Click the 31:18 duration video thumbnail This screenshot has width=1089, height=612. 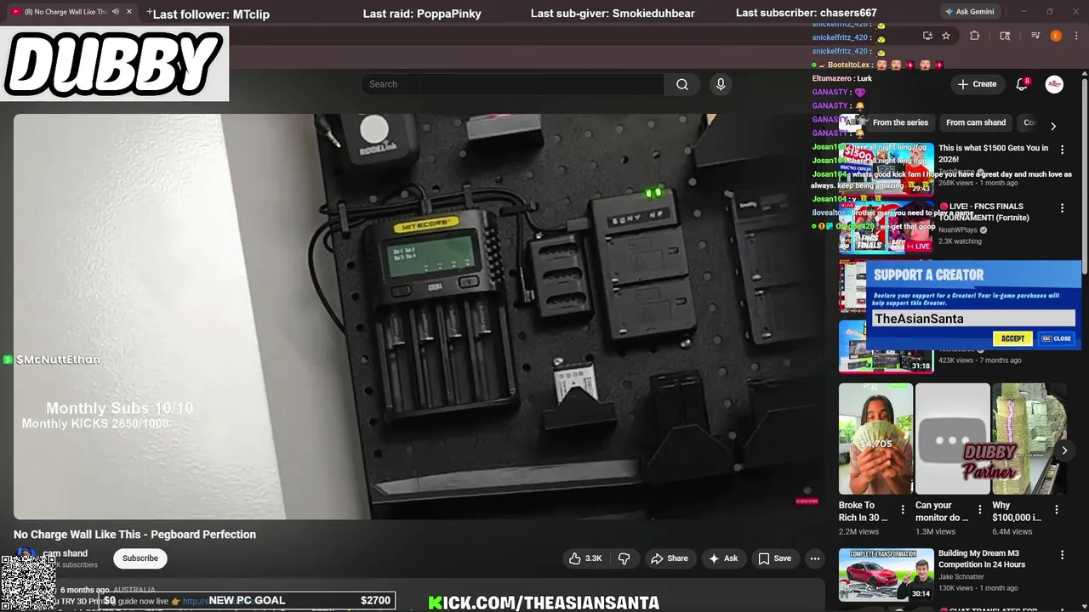point(886,347)
